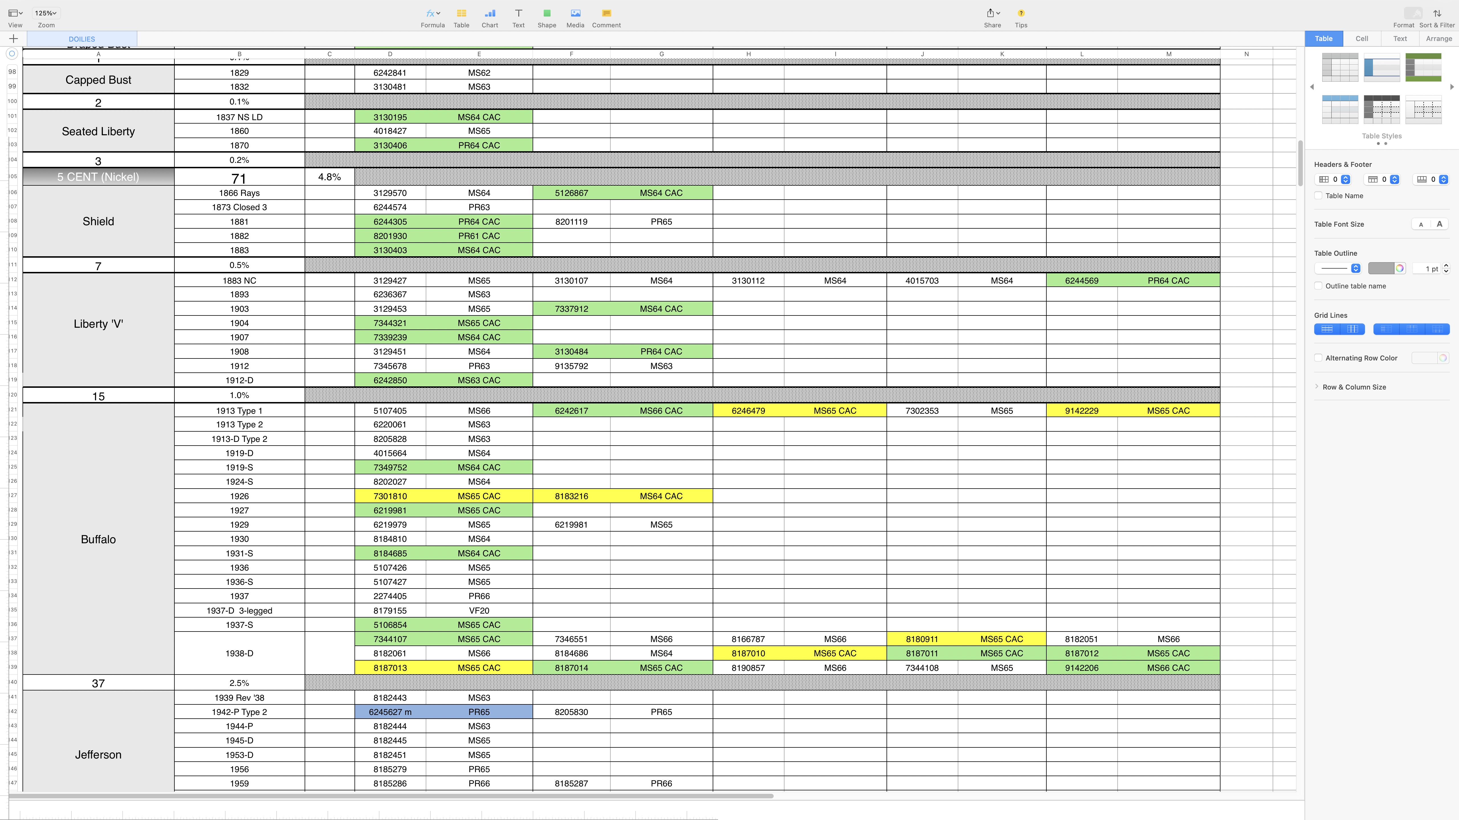Expand Row & Column Size section
Screen dimensions: 1459x820
(x=1354, y=387)
